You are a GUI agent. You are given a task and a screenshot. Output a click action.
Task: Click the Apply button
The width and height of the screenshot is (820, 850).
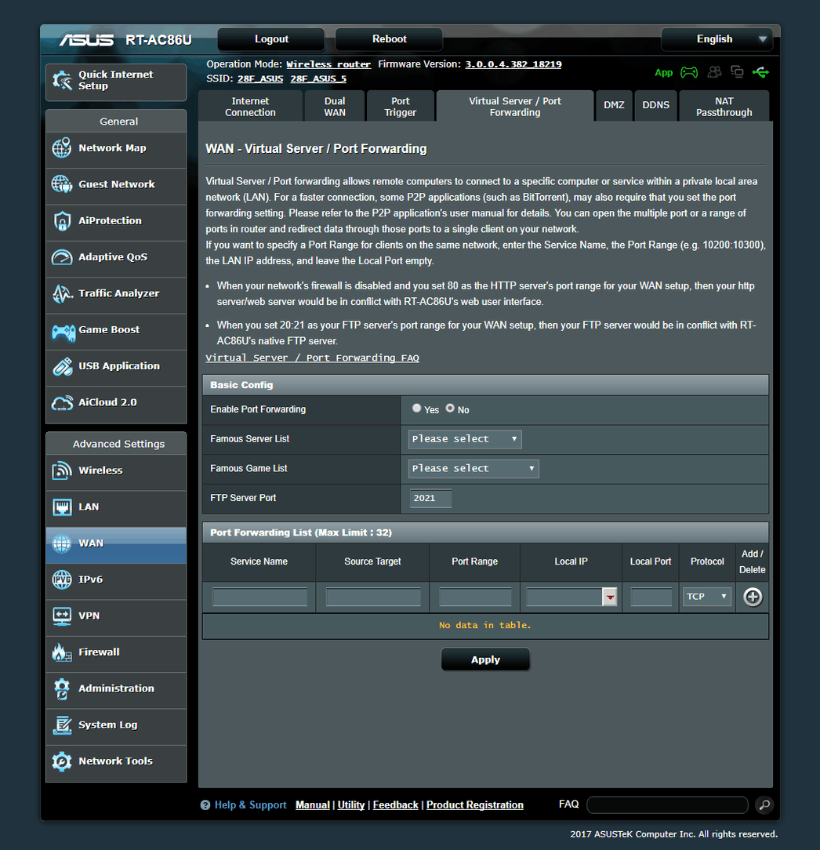pyautogui.click(x=485, y=659)
